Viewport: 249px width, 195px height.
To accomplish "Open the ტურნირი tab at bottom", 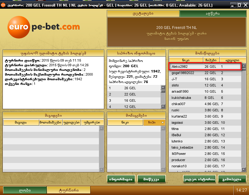I will coord(69,190).
